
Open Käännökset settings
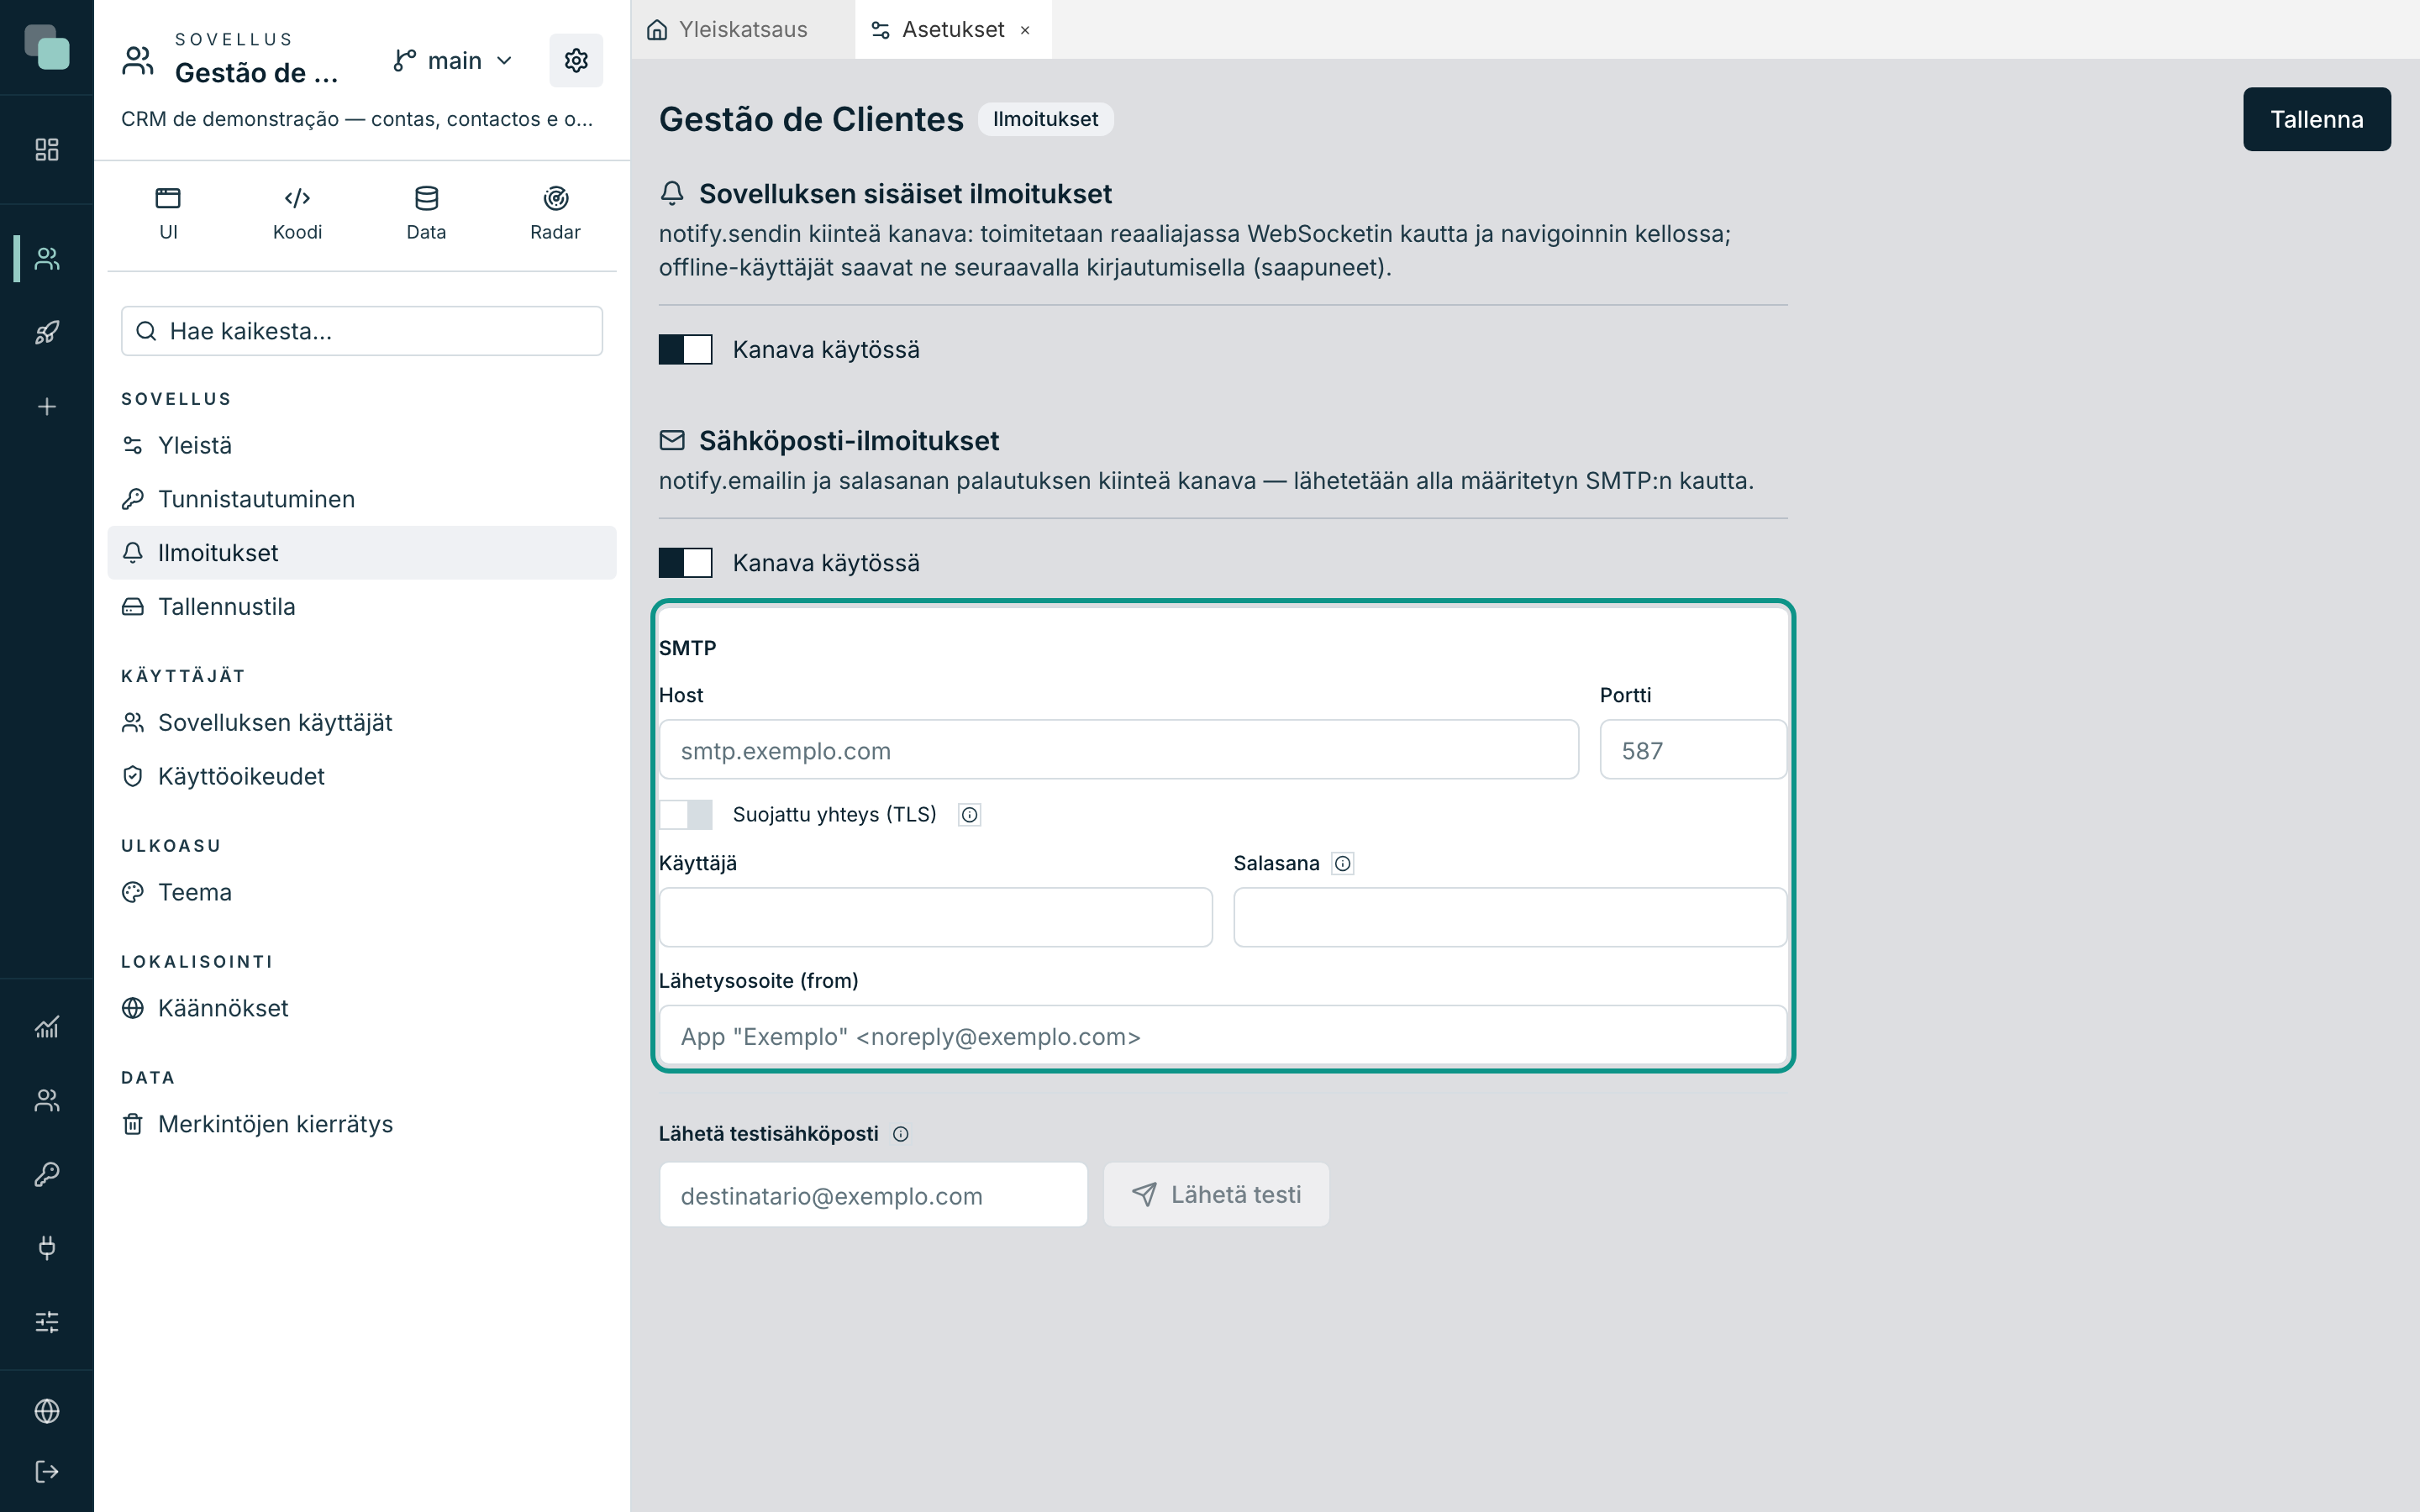point(362,1008)
